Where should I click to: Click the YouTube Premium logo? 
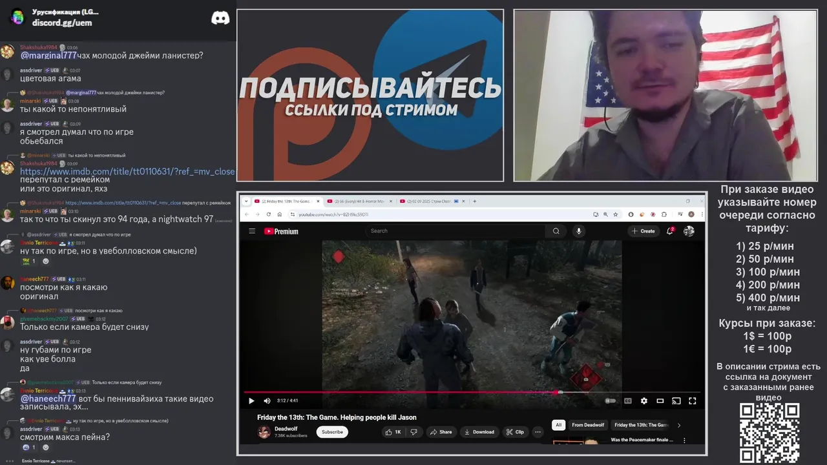click(281, 231)
